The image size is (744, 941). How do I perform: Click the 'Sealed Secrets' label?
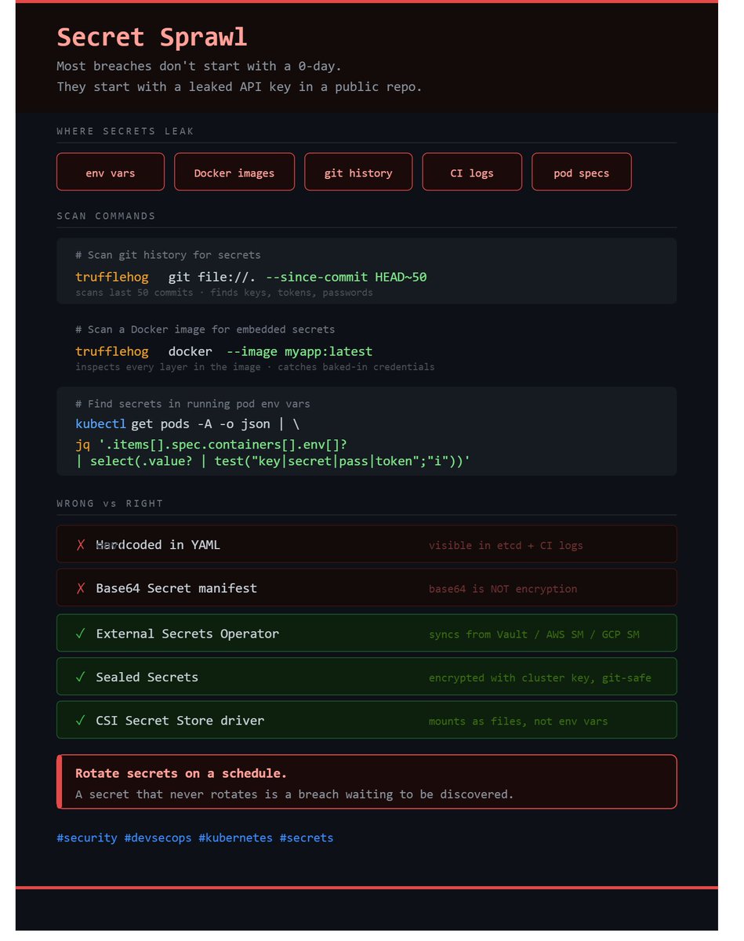pos(147,677)
